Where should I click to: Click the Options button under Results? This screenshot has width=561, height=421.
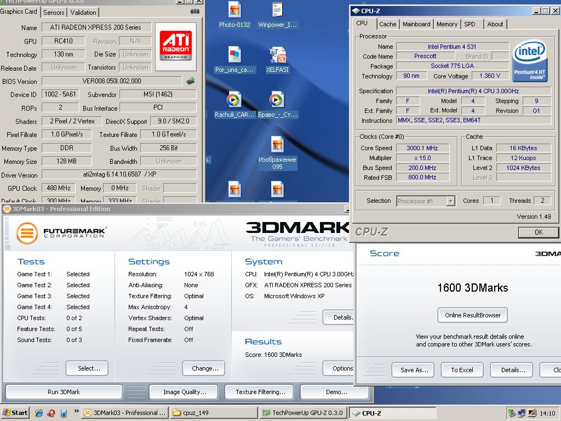click(339, 368)
